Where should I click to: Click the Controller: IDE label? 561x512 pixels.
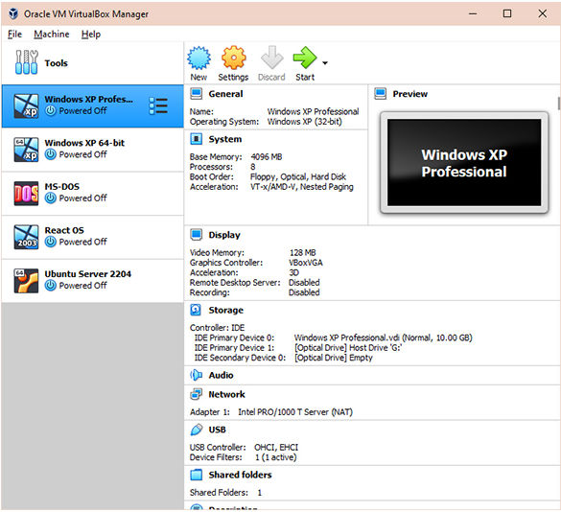(217, 328)
